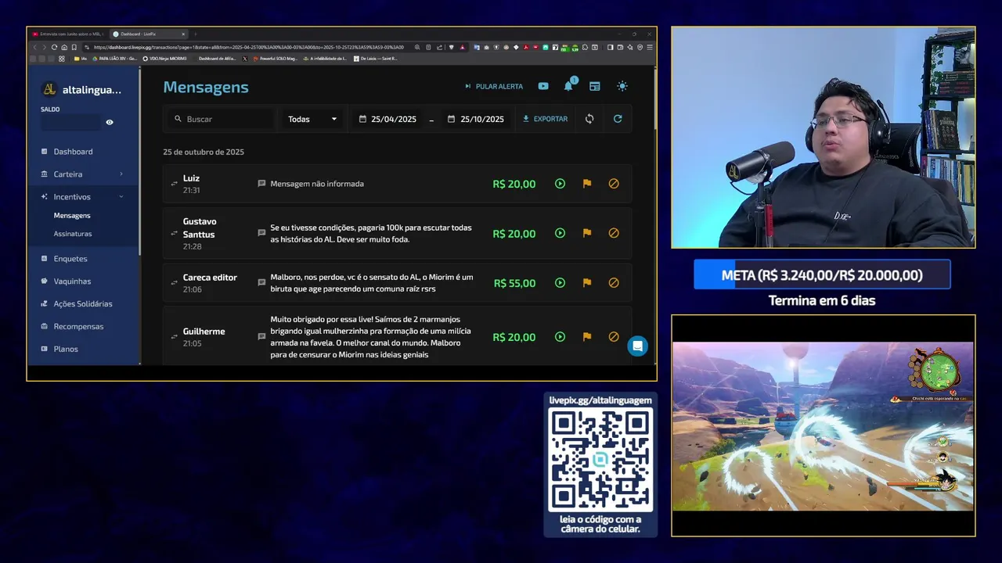This screenshot has width=1002, height=563.
Task: Replay alert for Gustavo Santtus message
Action: pyautogui.click(x=560, y=233)
